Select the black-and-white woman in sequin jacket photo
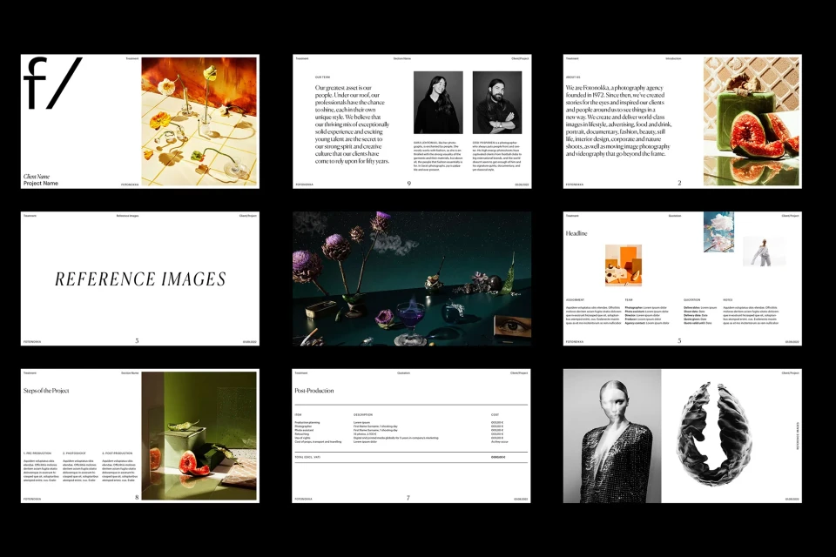Image resolution: width=836 pixels, height=557 pixels. tap(611, 435)
